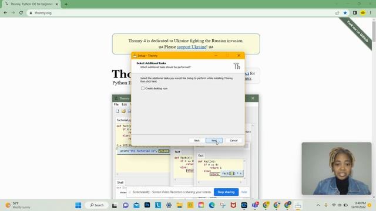Image resolution: width=376 pixels, height=211 pixels.
Task: Open McAfee on the taskbar
Action: pyautogui.click(x=233, y=205)
